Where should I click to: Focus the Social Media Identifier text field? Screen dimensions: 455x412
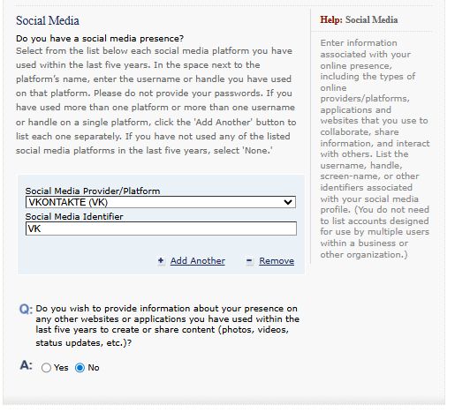click(x=161, y=228)
